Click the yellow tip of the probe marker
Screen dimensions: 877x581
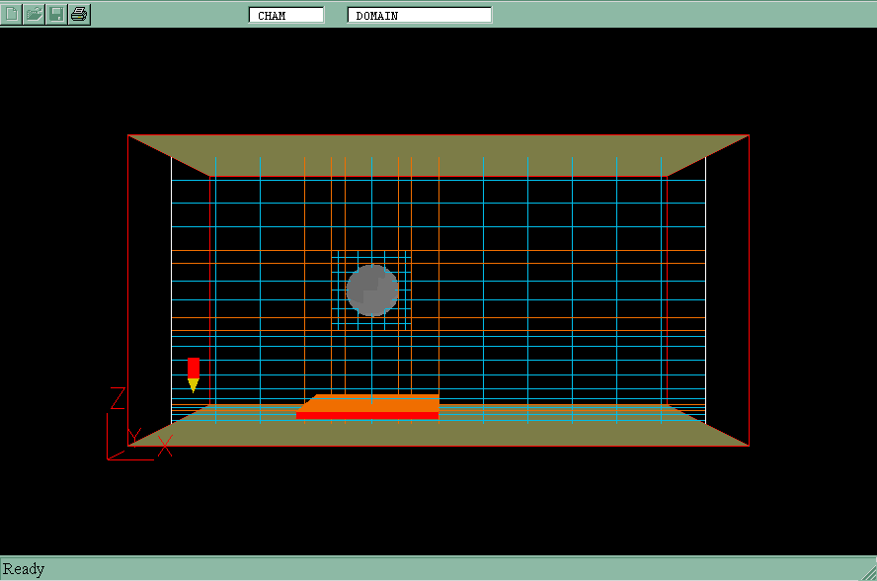point(193,385)
